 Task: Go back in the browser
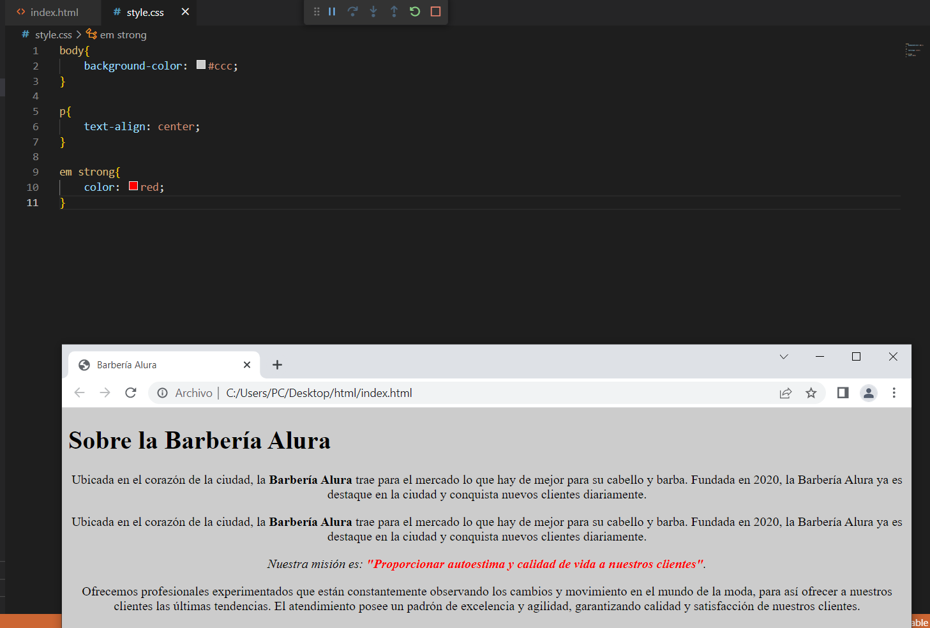tap(79, 392)
